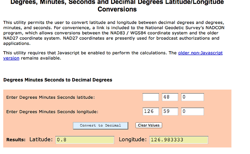Image resolution: width=250 pixels, height=154 pixels.
Task: Click the longitude degrees field showing 126
Action: tap(151, 111)
